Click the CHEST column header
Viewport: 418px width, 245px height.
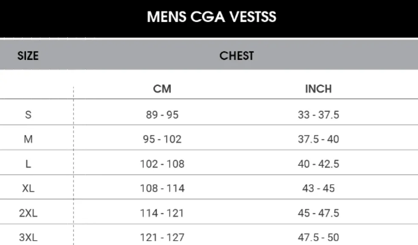pos(237,56)
